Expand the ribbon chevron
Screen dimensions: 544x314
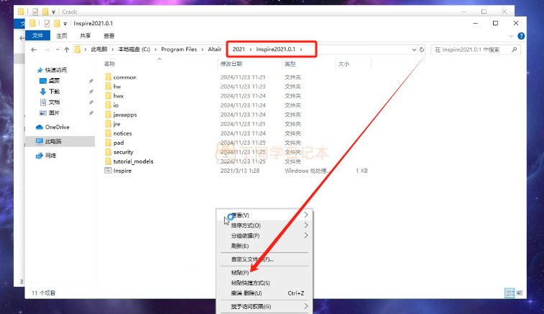(511, 36)
